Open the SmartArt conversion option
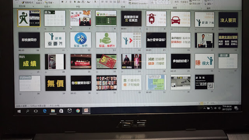 pos(139,3)
